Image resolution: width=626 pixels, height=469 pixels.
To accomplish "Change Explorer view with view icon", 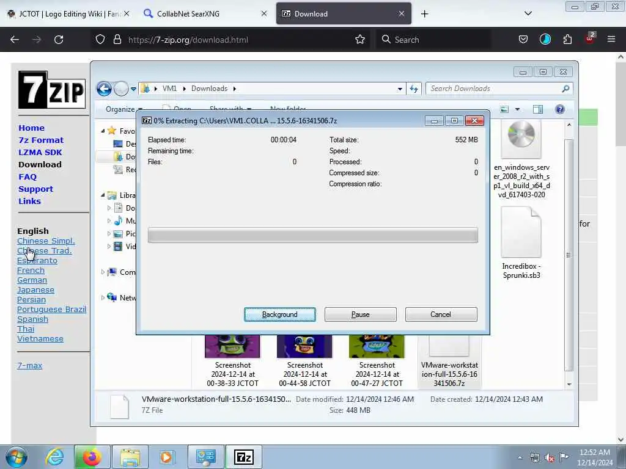I will pyautogui.click(x=504, y=109).
